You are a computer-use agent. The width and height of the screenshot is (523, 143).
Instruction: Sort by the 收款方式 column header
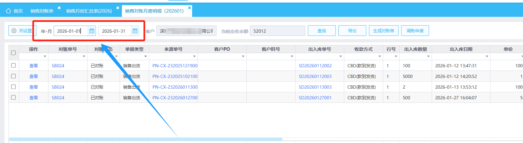pyautogui.click(x=363, y=49)
